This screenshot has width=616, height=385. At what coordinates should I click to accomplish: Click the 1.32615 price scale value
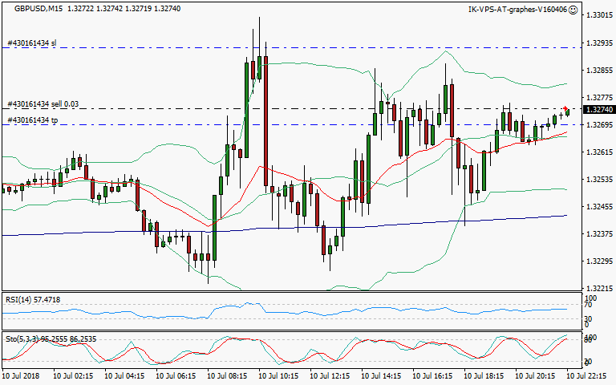[x=599, y=152]
